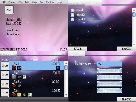Click the Power Off button
This screenshot has height=102, width=136.
[110, 84]
